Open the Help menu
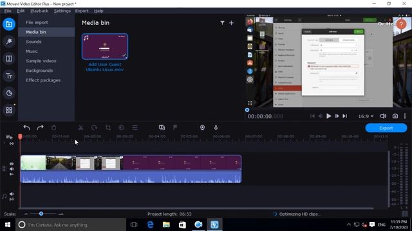Screen dimensions: 412x231 [98, 11]
